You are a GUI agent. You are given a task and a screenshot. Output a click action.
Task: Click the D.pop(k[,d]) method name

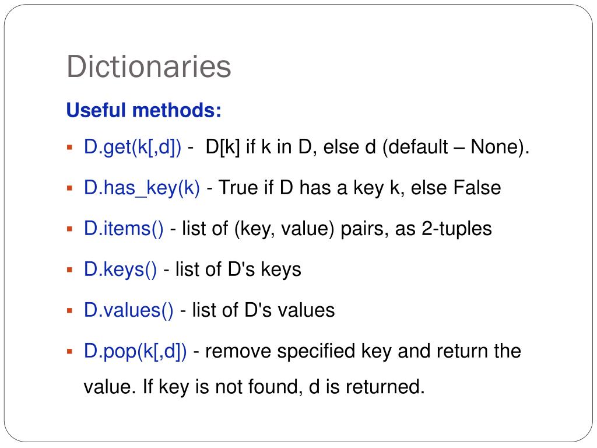tap(135, 351)
